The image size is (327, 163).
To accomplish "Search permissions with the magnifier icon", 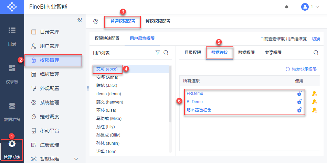I will [x=316, y=53].
